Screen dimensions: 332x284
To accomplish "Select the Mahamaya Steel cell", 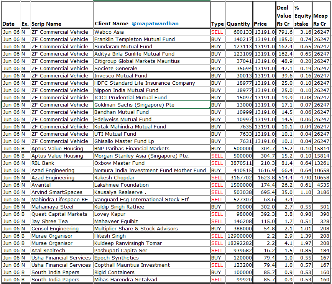I will pos(62,207).
